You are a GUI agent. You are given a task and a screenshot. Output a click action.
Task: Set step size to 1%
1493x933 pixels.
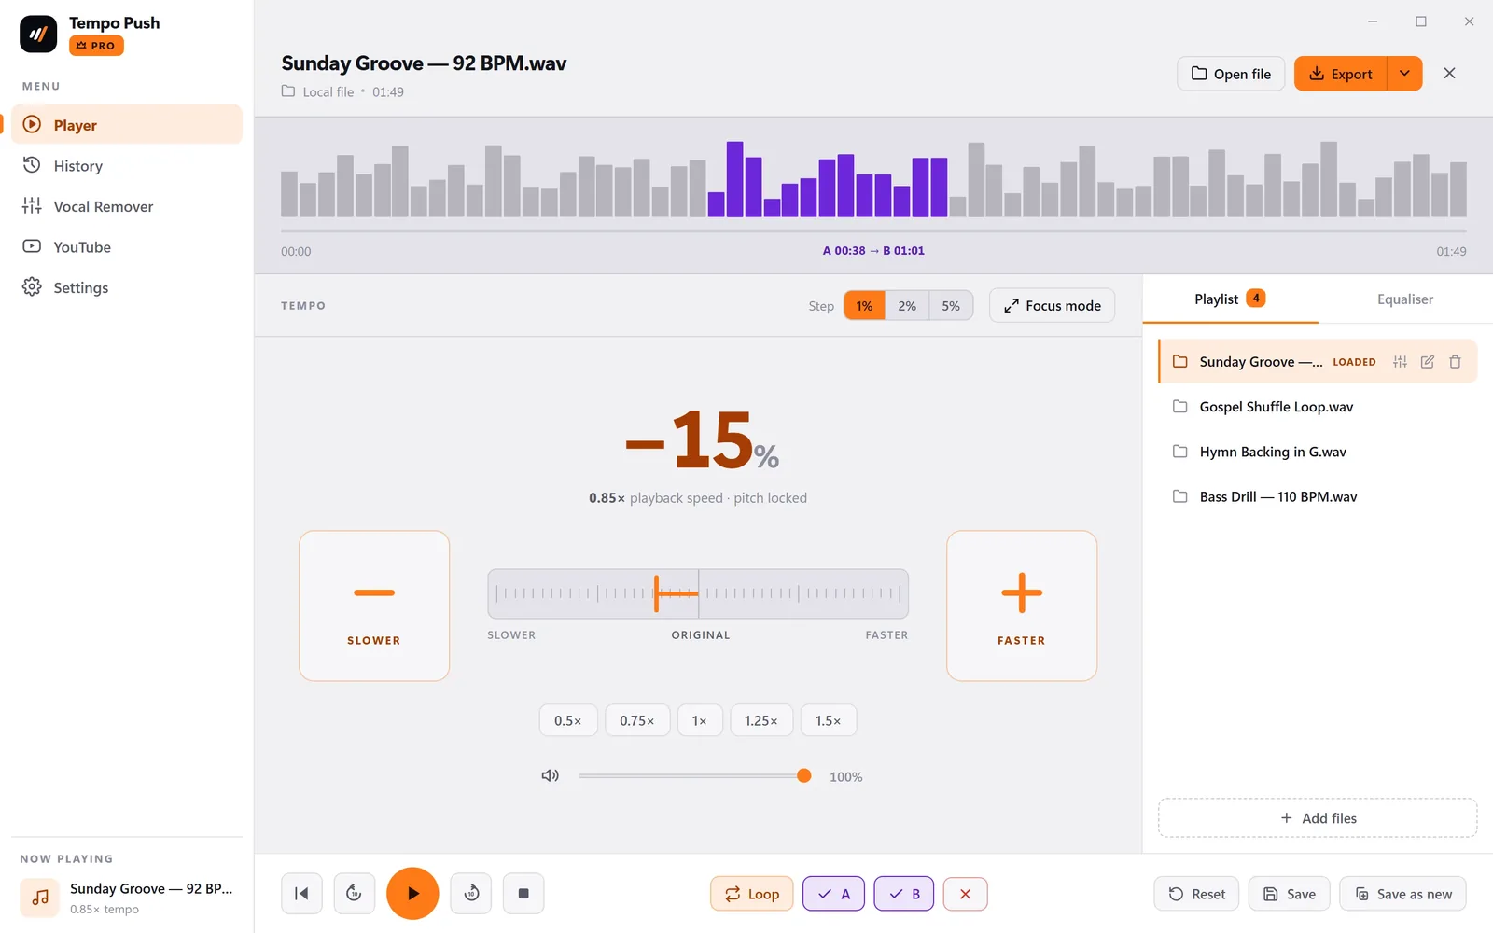[864, 306]
